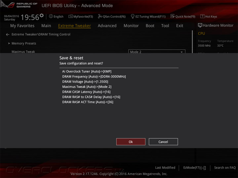Click the Hardware Monitor screen icon

coord(200,25)
